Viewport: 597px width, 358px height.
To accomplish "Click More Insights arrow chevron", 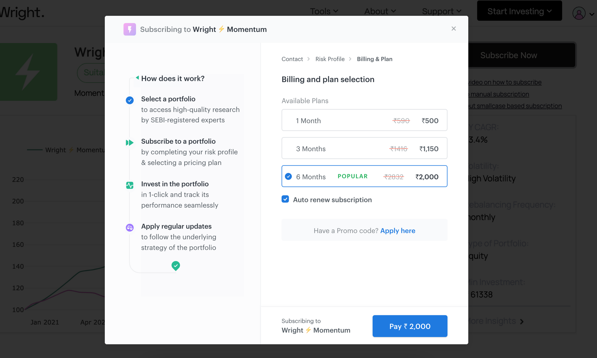I will click(522, 321).
